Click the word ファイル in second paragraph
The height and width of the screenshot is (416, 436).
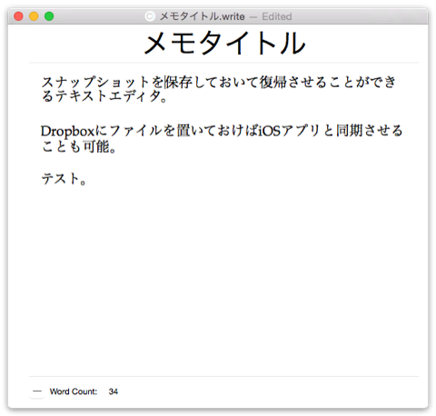[136, 131]
